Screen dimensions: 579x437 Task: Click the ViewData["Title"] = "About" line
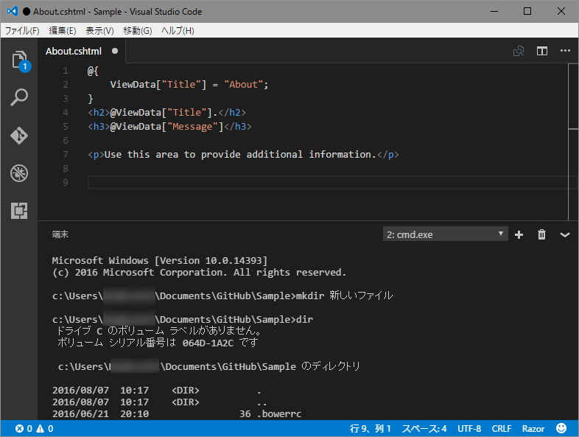[x=189, y=85]
